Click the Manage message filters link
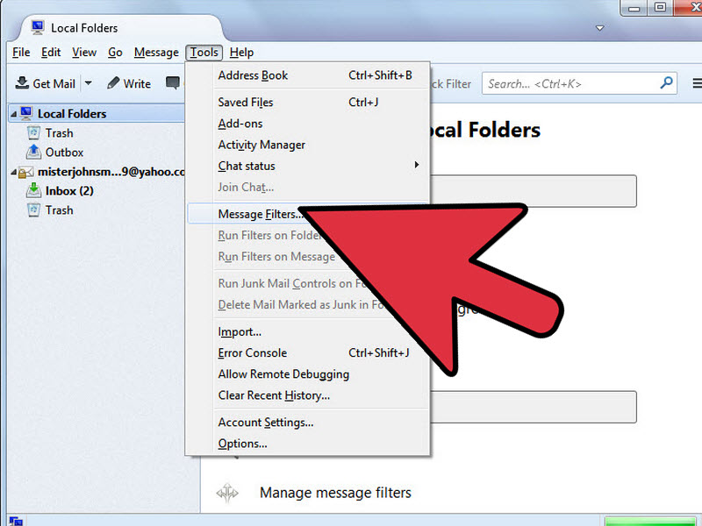 (335, 493)
